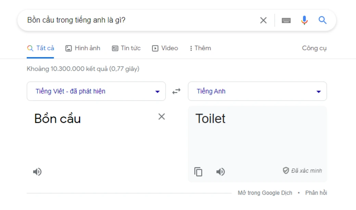Open the 'Tiếng Việt - đã phát hiện' dropdown
356x210 pixels.
(x=96, y=91)
